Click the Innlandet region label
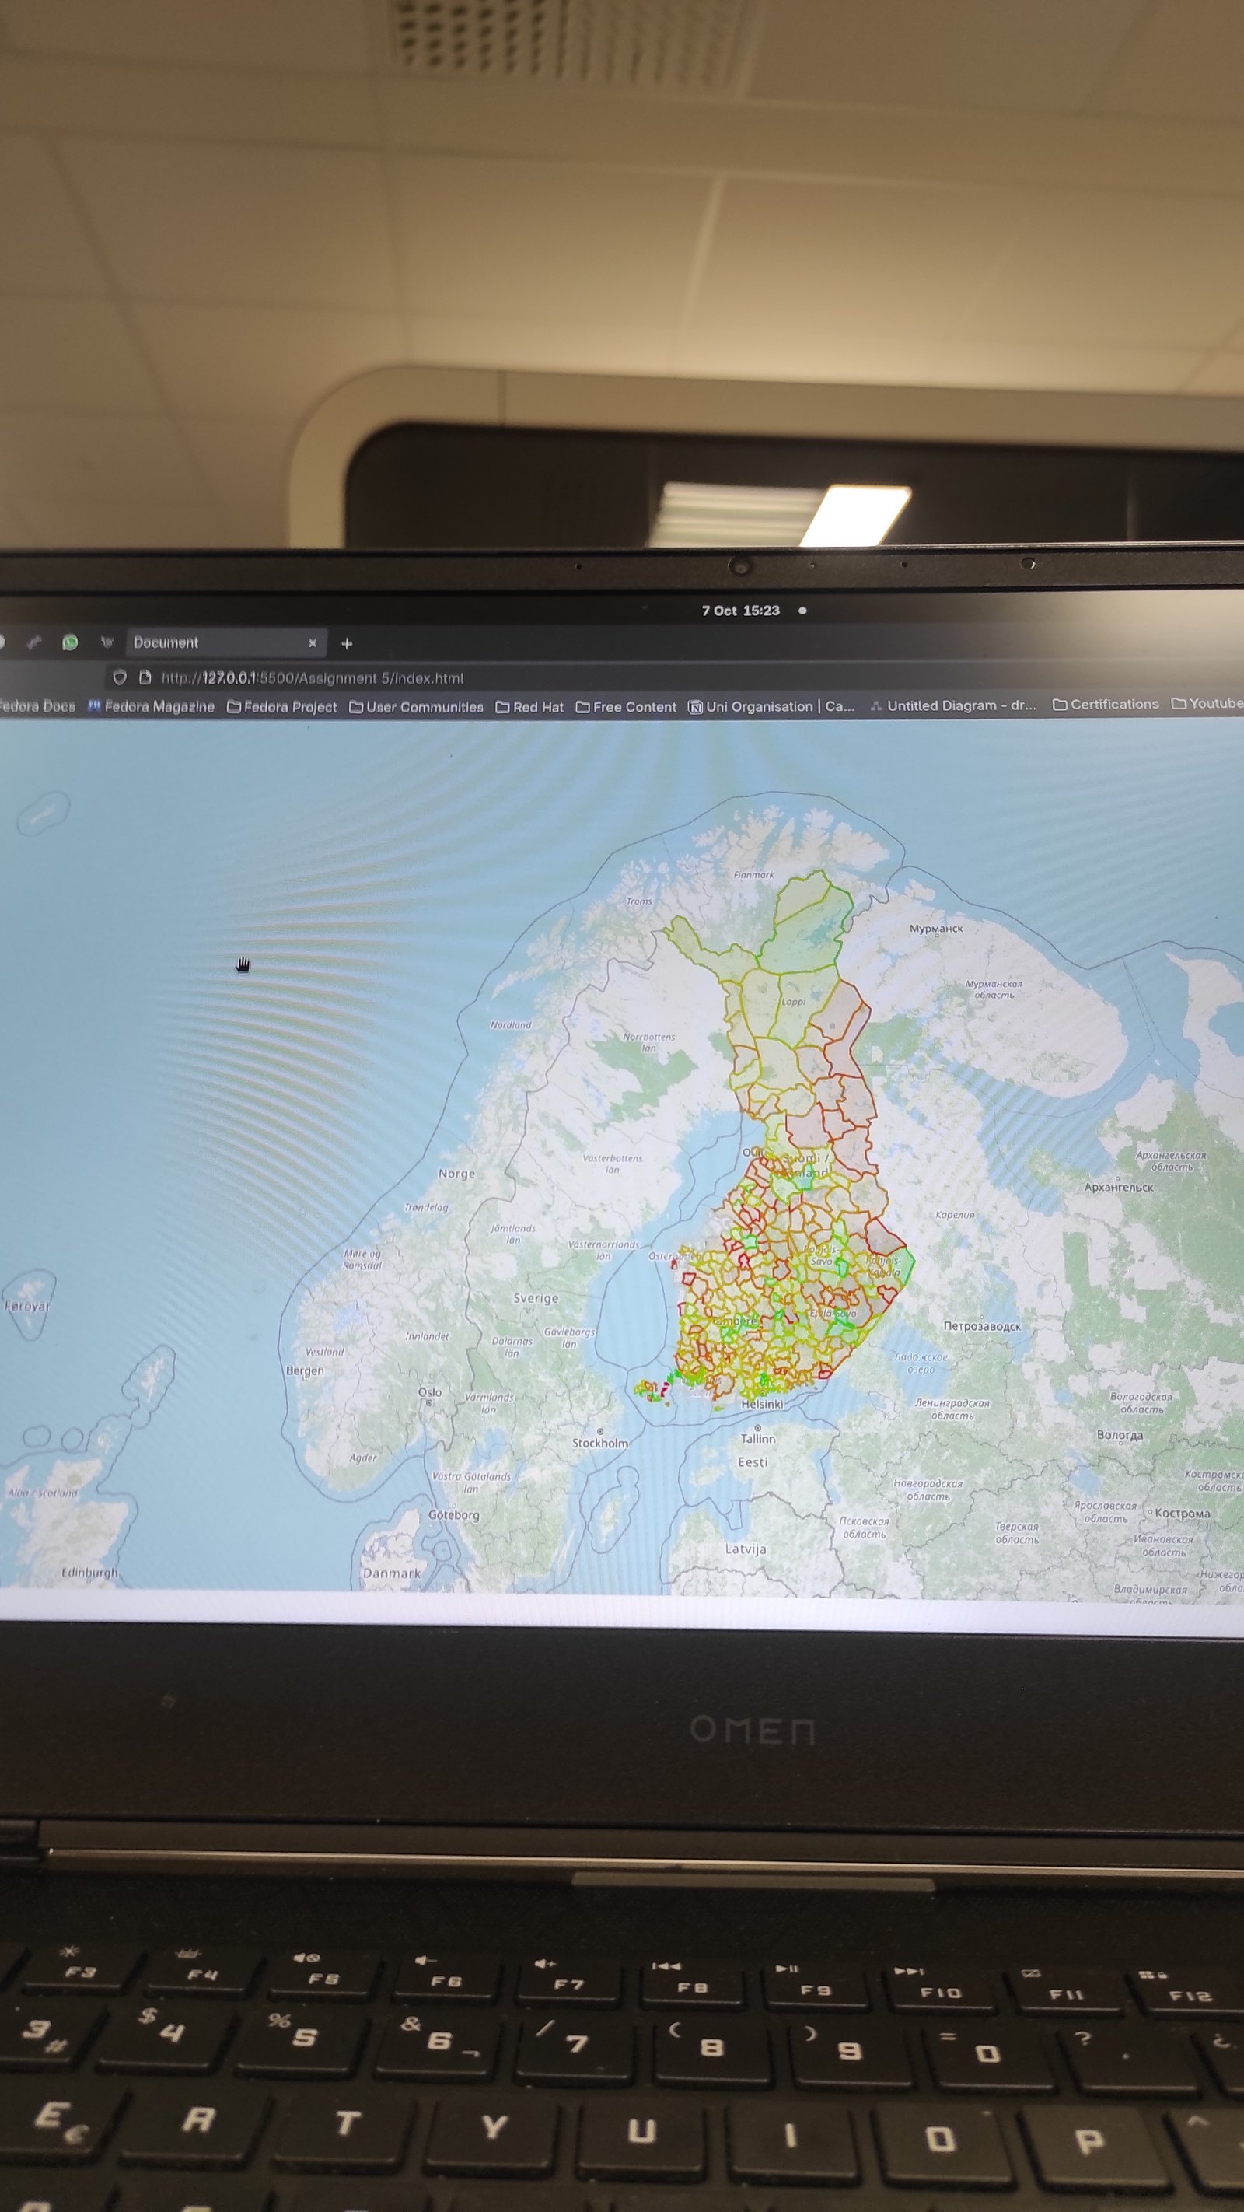Viewport: 1244px width, 2212px height. (x=428, y=1336)
